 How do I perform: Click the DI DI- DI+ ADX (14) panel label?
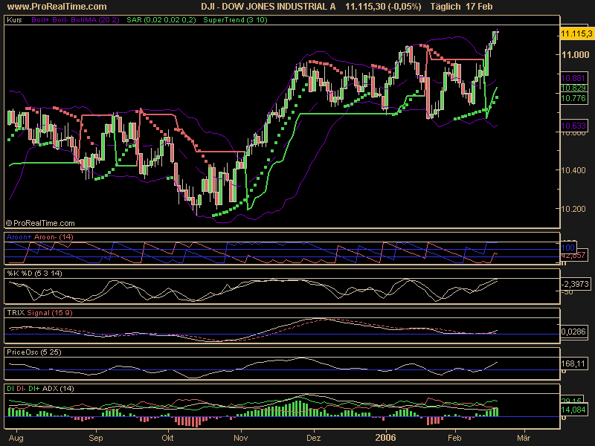click(x=40, y=389)
